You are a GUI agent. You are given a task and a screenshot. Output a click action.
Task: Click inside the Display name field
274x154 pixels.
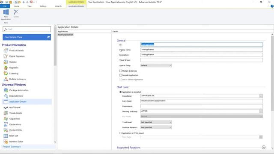pos(202,50)
